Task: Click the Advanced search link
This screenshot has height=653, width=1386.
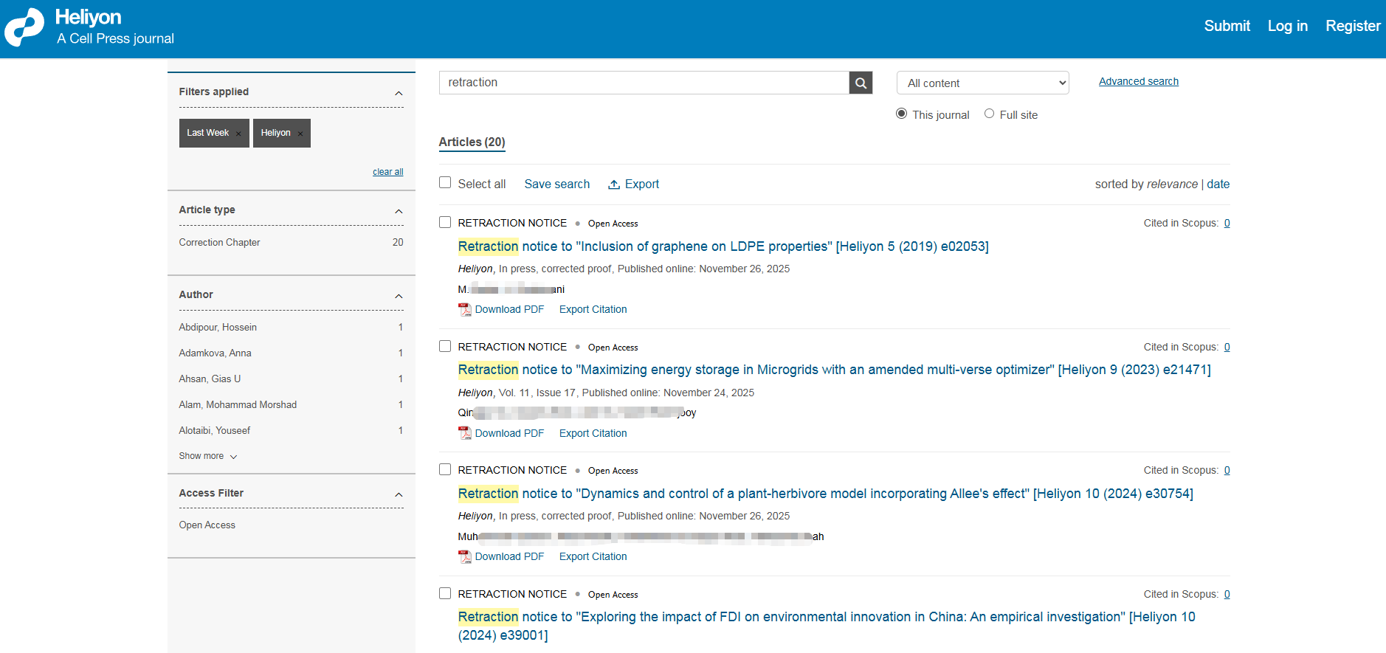Action: pos(1138,81)
